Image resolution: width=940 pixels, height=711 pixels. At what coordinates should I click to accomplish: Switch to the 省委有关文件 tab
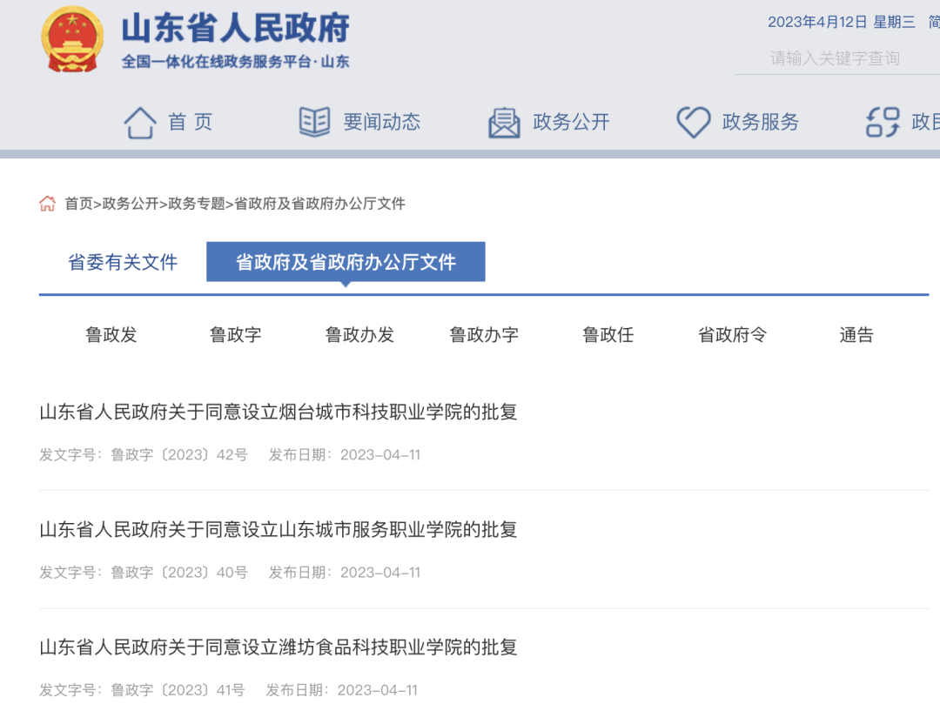(x=123, y=262)
